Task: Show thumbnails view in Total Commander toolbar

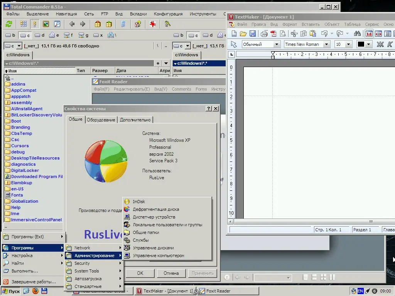Action: (x=46, y=24)
